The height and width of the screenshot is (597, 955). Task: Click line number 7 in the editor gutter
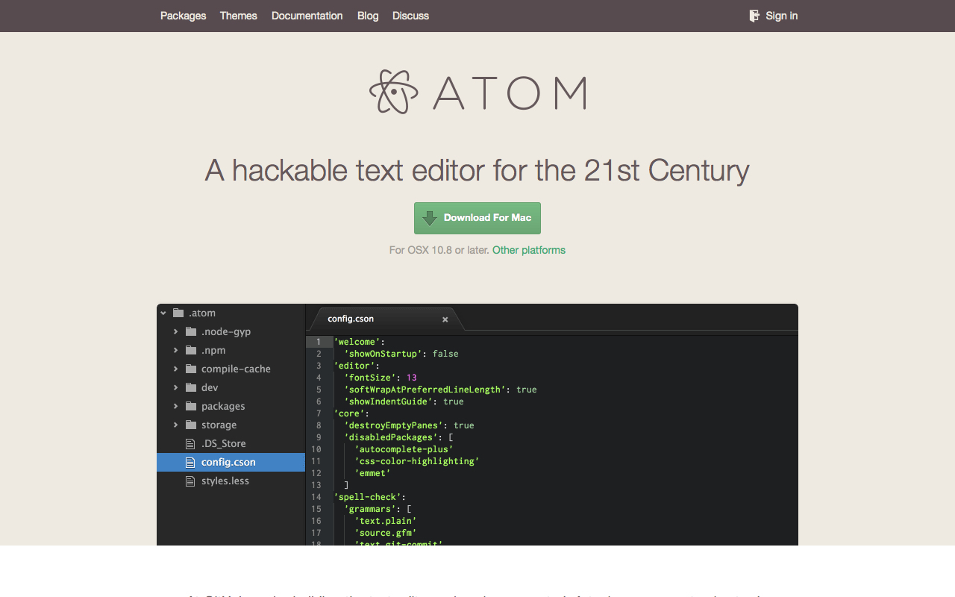[x=319, y=413]
